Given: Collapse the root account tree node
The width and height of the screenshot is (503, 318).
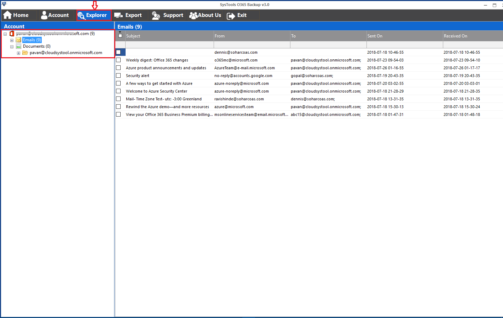Looking at the screenshot, I should click(x=5, y=34).
